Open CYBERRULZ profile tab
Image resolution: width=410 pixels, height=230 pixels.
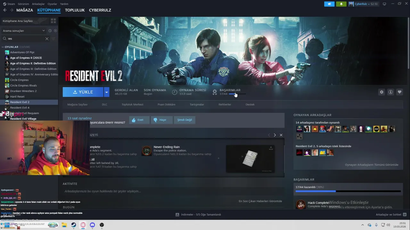coord(100,10)
